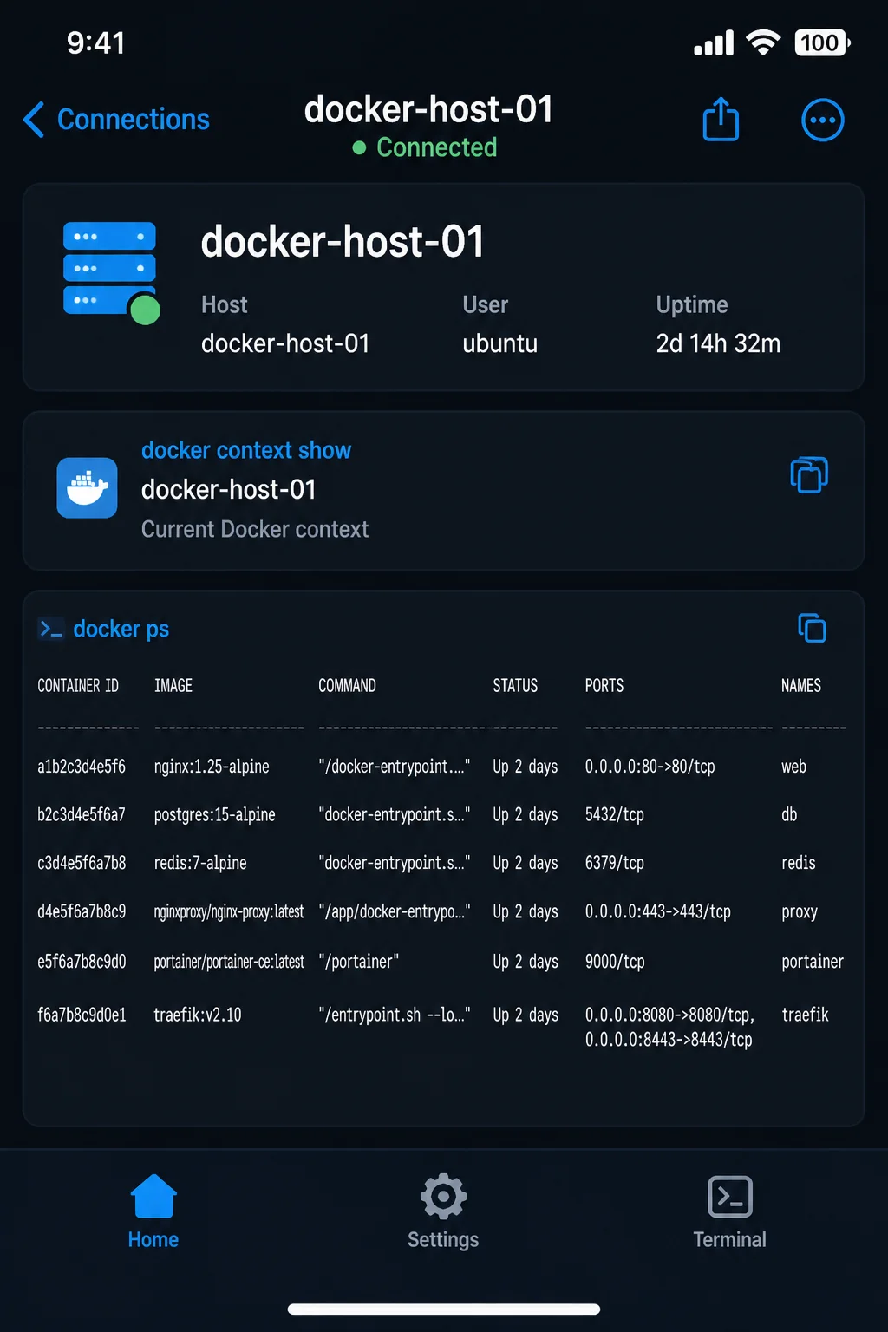Screen dimensions: 888x1332
Task: Tap the home indicator bar
Action: coord(444,1309)
